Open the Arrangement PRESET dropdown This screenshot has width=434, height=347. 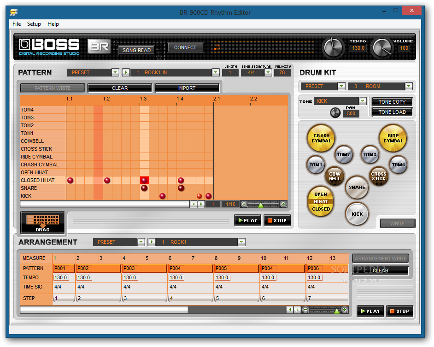[x=141, y=242]
